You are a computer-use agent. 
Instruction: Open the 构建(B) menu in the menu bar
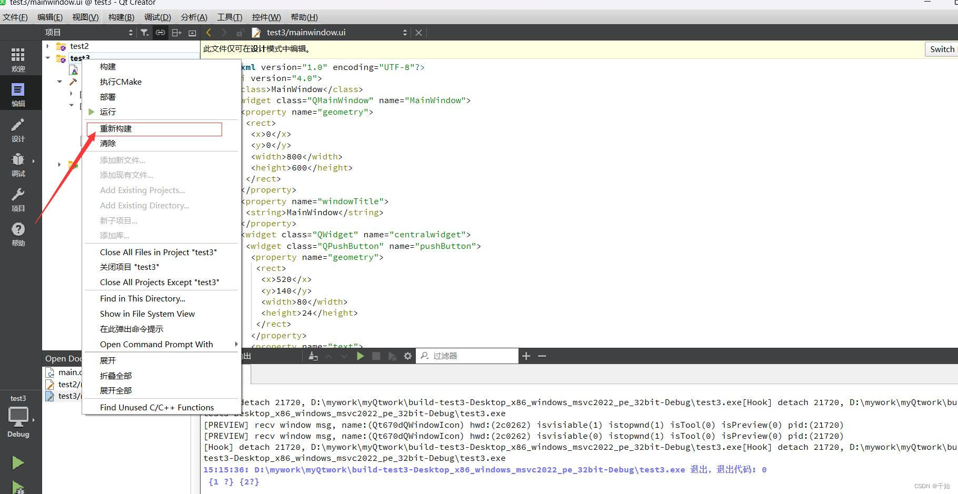tap(121, 17)
